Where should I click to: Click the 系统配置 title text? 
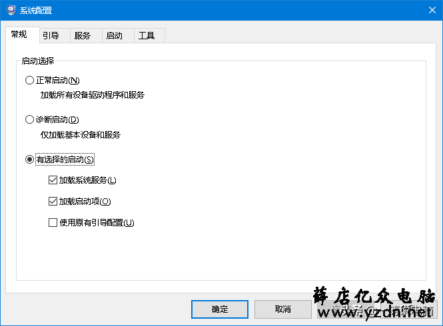click(x=36, y=11)
